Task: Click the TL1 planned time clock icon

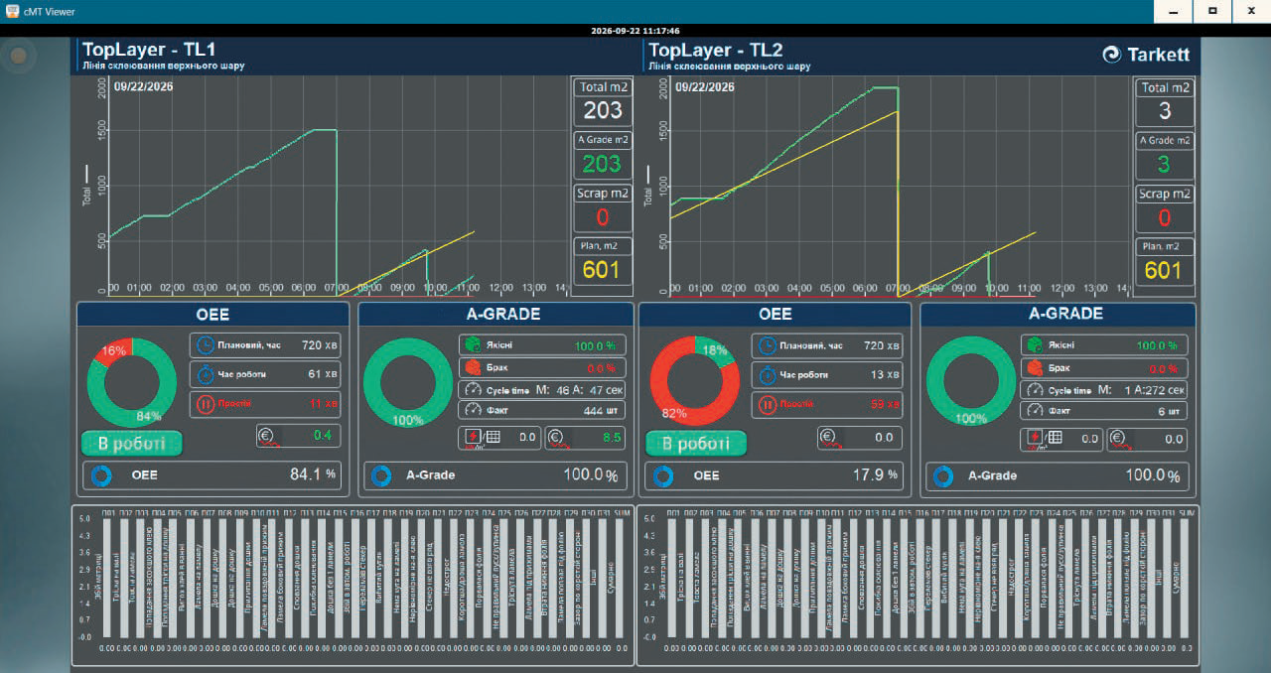Action: click(205, 345)
